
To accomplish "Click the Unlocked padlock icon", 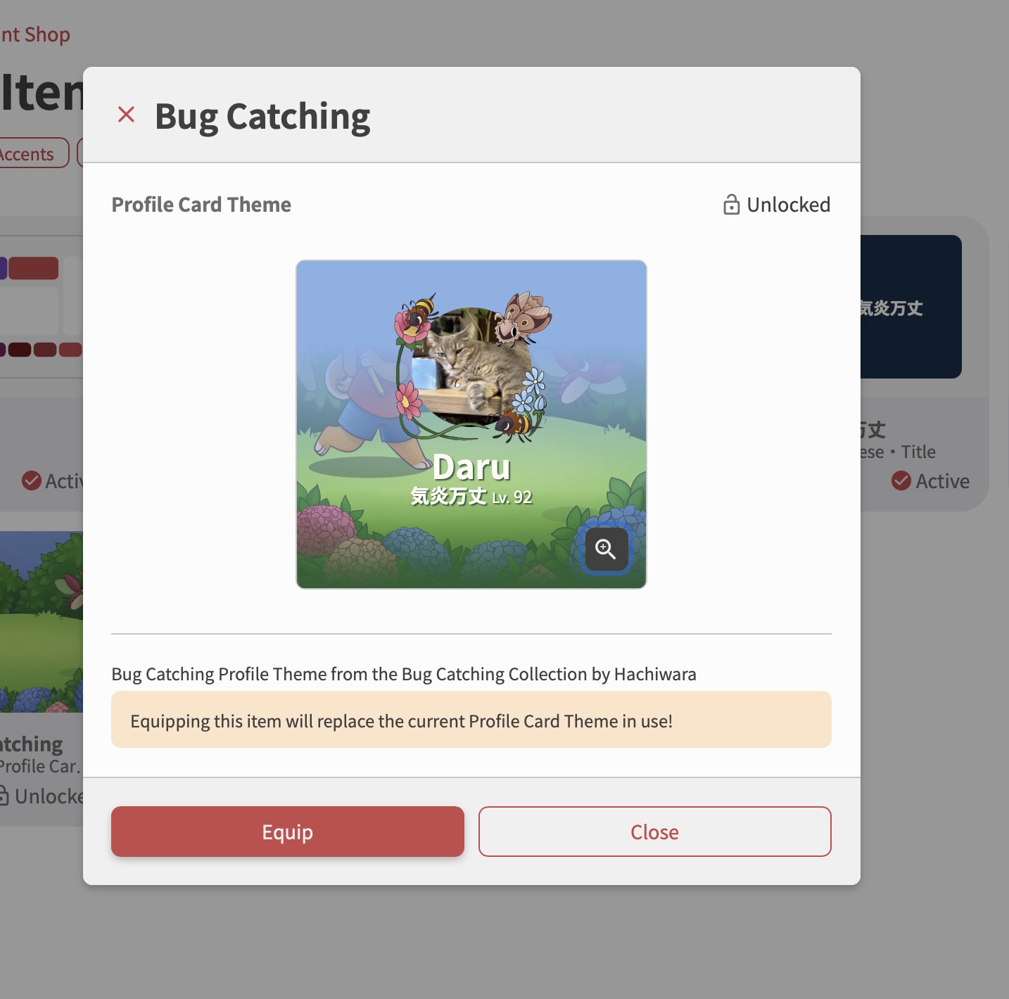I will click(731, 205).
